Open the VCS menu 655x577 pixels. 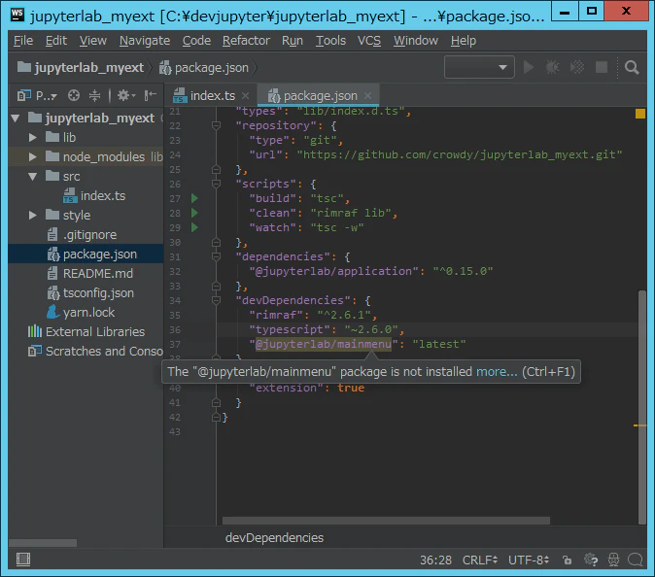(369, 41)
